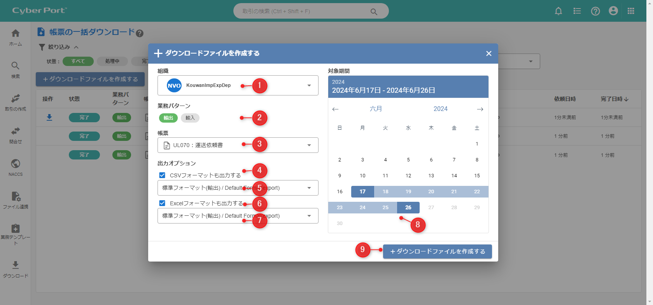Open 業務テンプレート in the sidebar
Screen dimensions: 653x305
point(16,234)
